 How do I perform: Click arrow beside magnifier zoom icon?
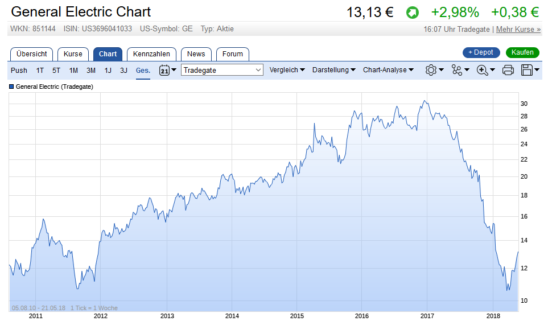[492, 70]
